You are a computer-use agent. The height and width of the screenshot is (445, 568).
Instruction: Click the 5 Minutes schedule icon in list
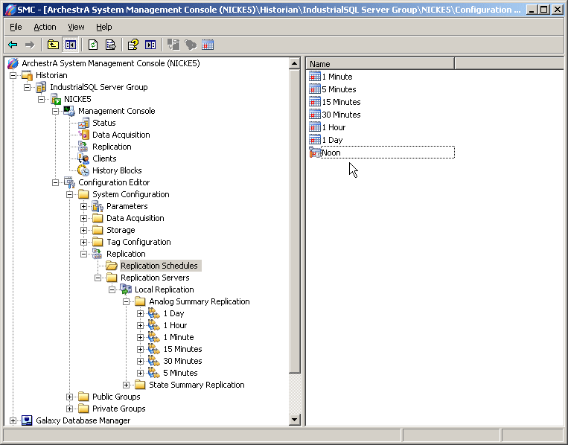315,89
